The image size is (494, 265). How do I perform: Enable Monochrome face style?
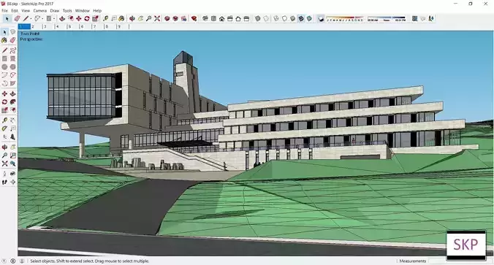pyautogui.click(x=309, y=18)
